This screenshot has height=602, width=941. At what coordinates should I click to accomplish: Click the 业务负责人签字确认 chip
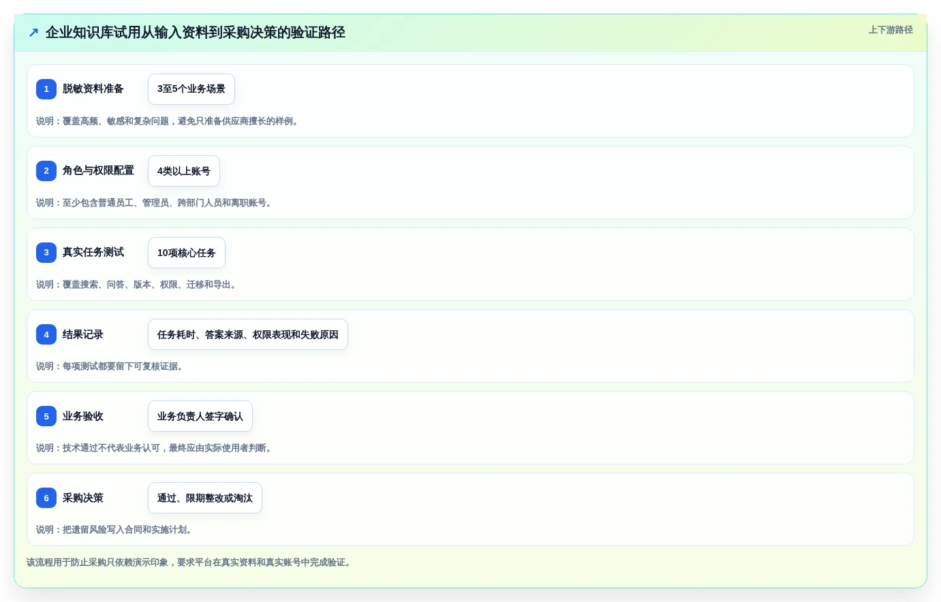[x=200, y=416]
